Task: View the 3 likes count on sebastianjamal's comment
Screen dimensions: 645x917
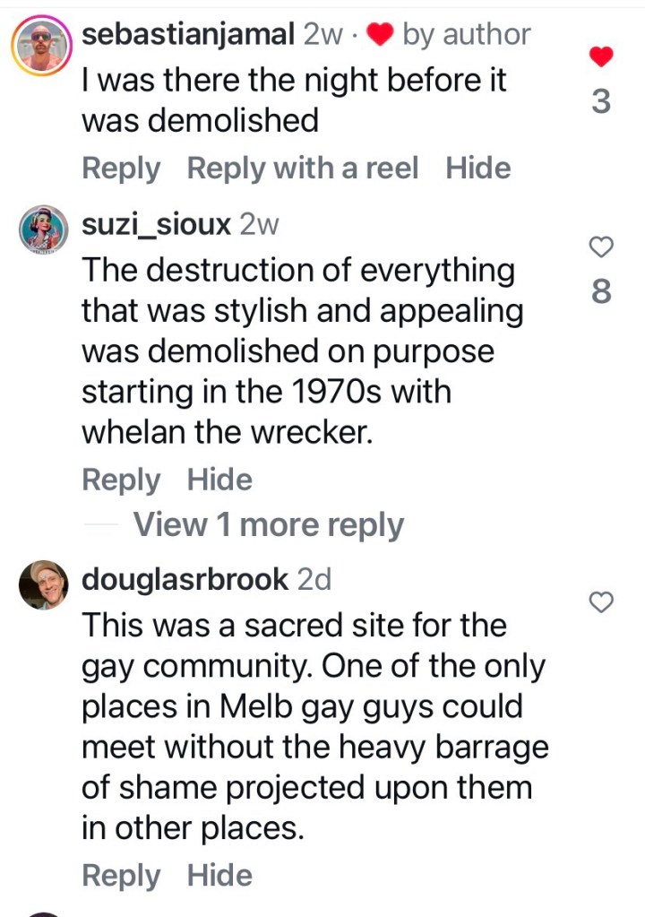Action: (x=602, y=102)
